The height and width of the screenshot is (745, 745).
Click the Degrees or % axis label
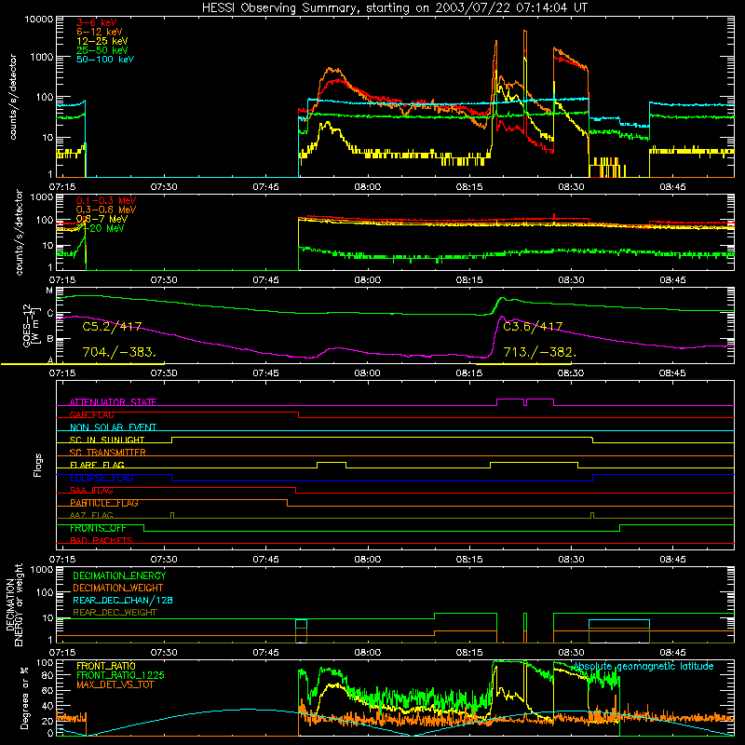point(24,698)
